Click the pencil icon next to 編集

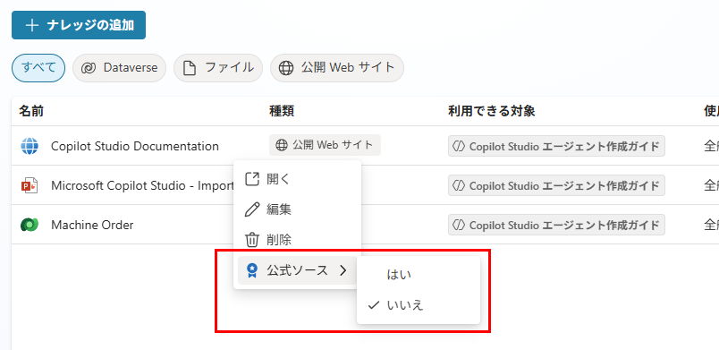click(252, 209)
